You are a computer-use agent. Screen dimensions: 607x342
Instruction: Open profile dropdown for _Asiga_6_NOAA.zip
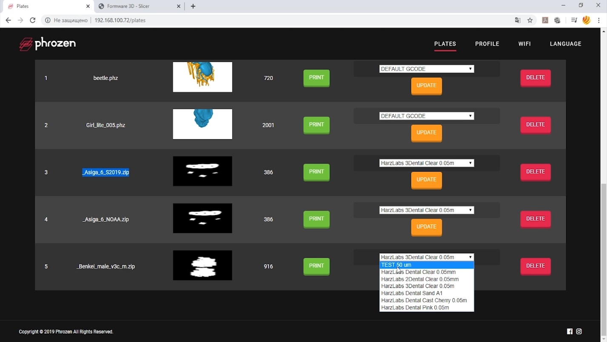(x=426, y=210)
